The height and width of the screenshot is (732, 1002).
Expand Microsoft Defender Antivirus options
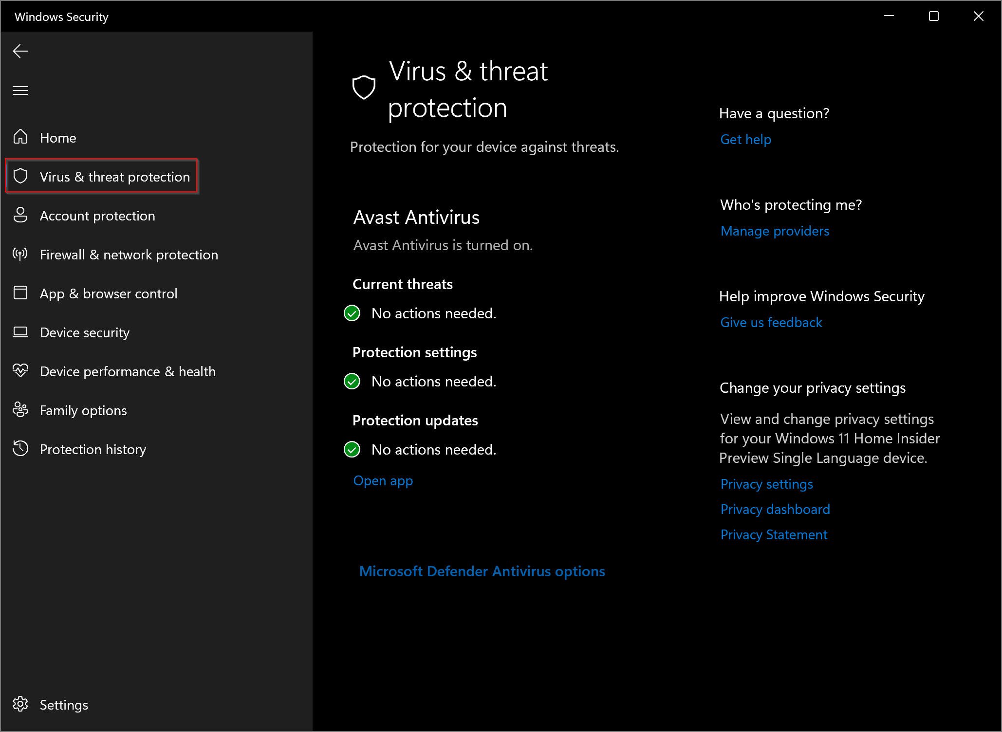click(482, 571)
